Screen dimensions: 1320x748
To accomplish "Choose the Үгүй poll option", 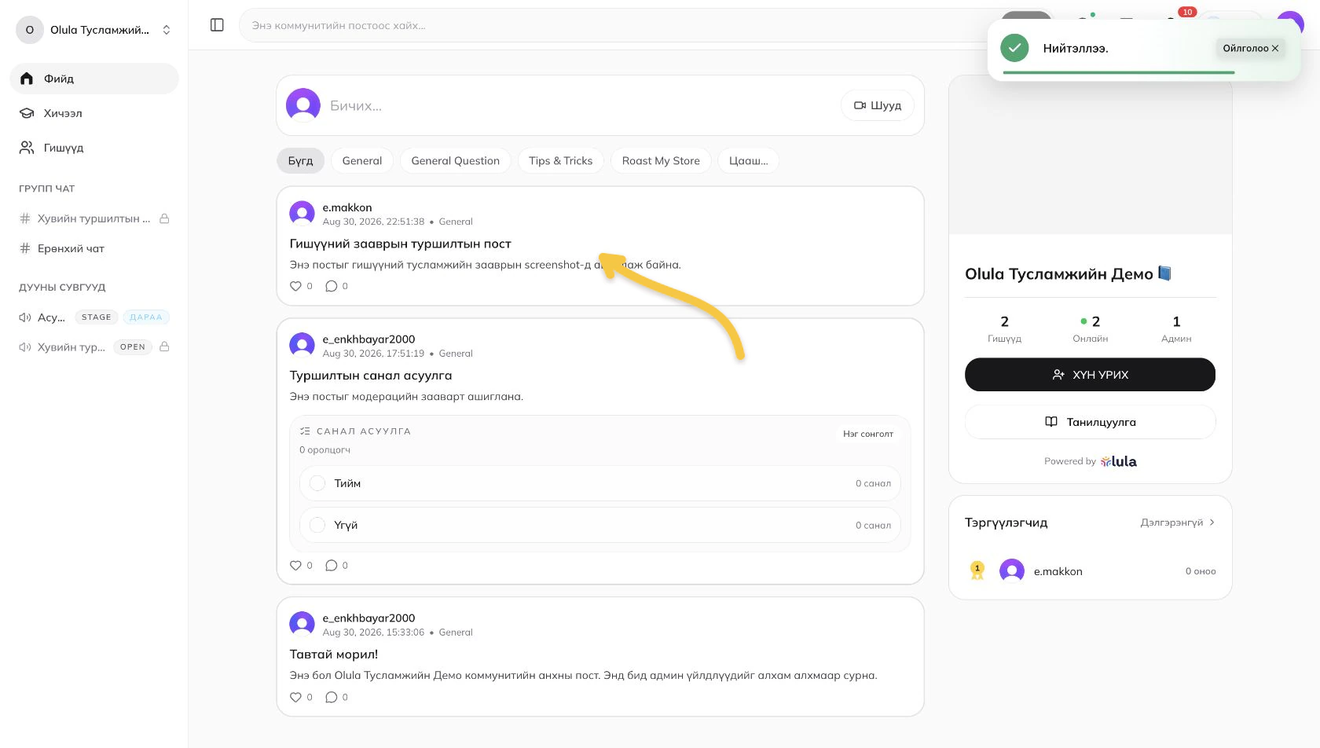I will point(599,525).
